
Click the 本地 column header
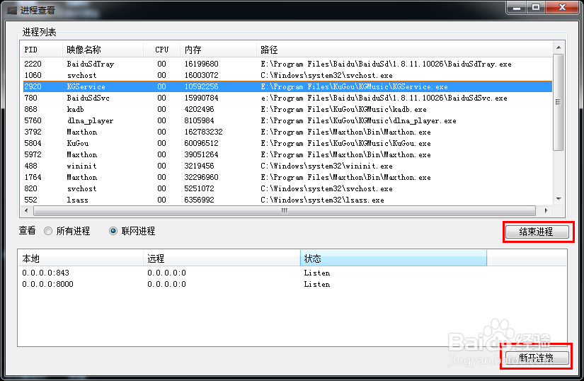(81, 258)
